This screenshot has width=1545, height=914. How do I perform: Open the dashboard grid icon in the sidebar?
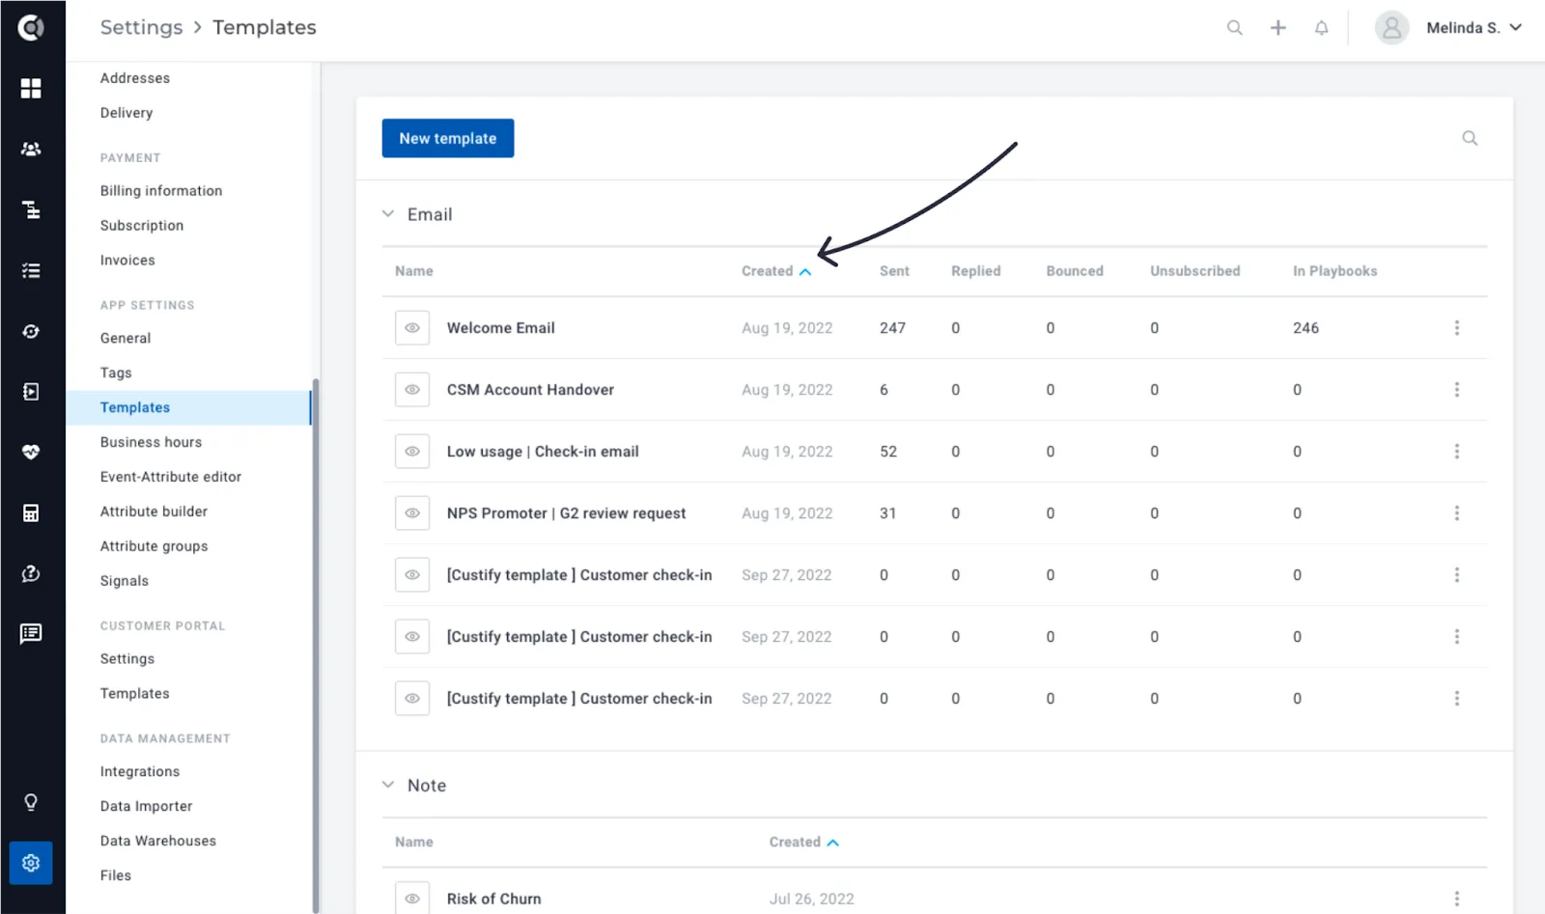coord(31,89)
